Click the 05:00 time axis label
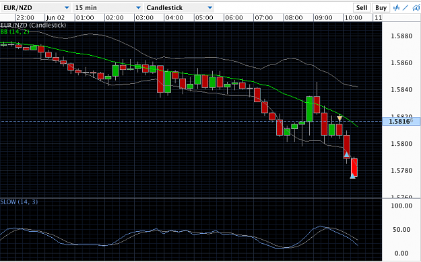Screen dimensions: 421x262 [204, 18]
